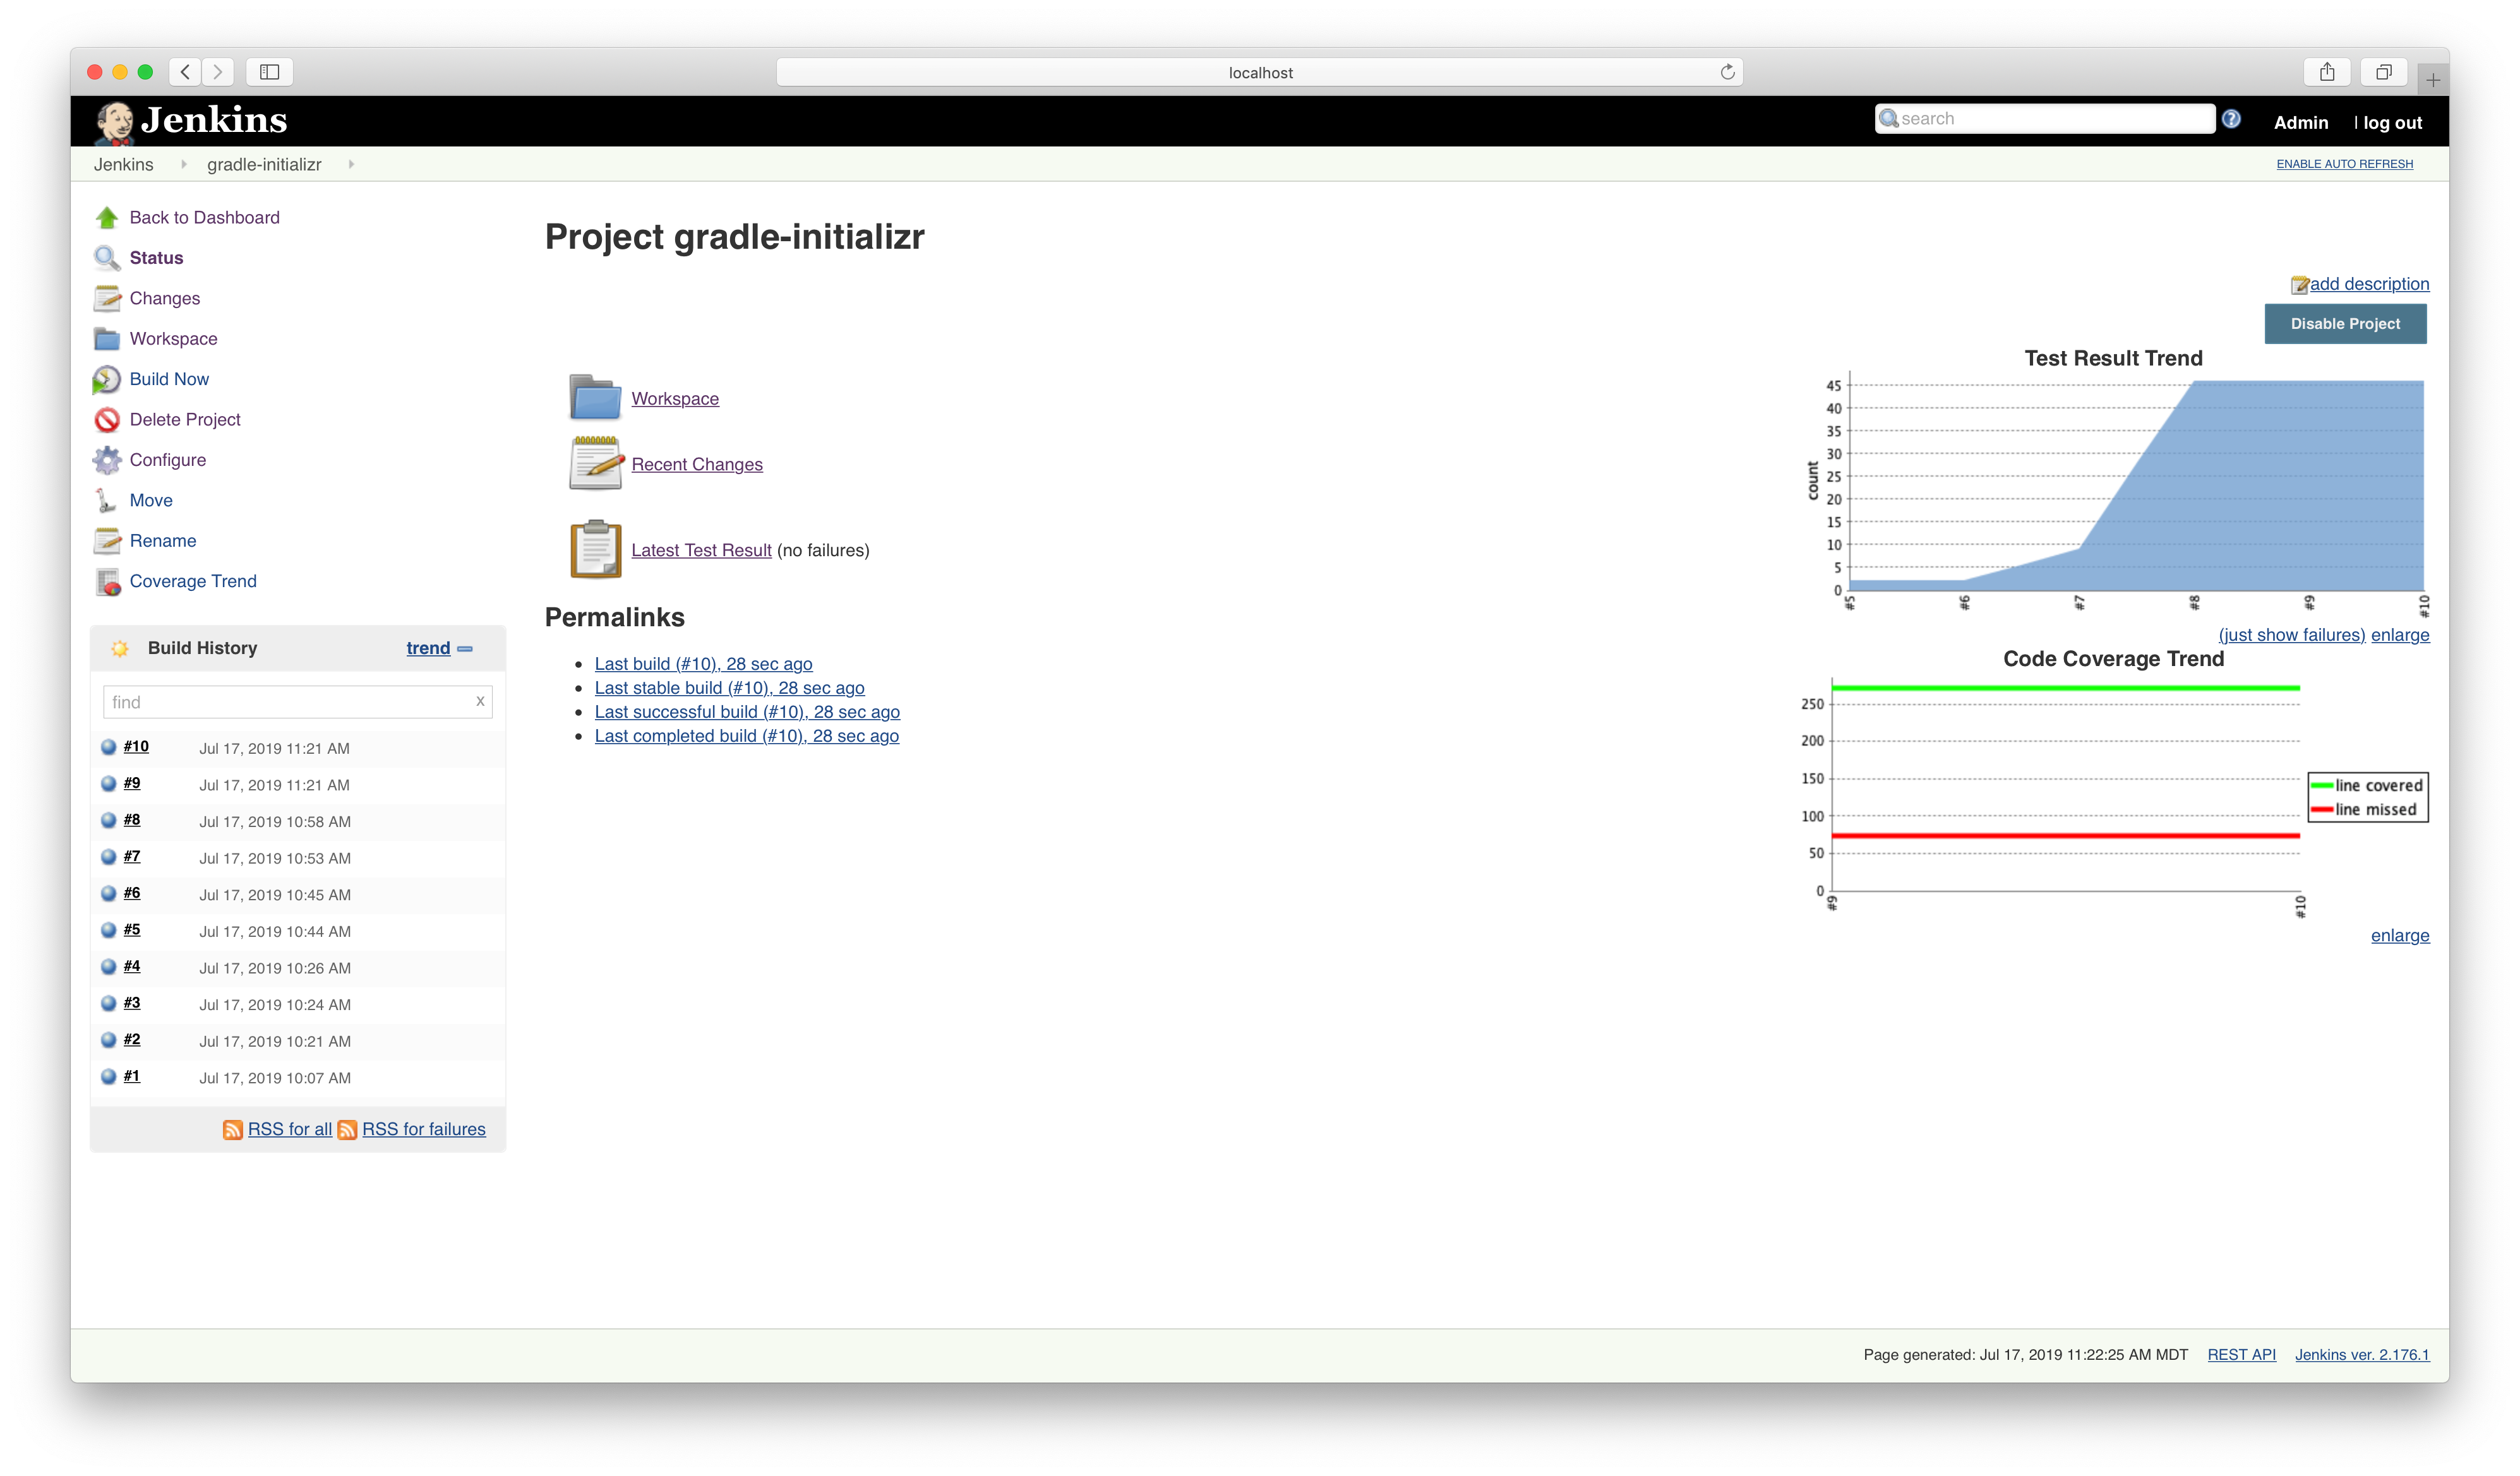Click the search help question icon
Image resolution: width=2520 pixels, height=1476 pixels.
pos(2230,119)
